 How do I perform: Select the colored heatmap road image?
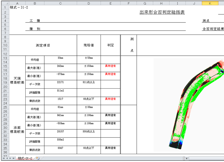point(189,105)
